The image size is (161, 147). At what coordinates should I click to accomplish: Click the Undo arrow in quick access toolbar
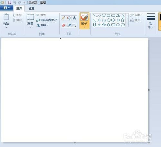15,2
